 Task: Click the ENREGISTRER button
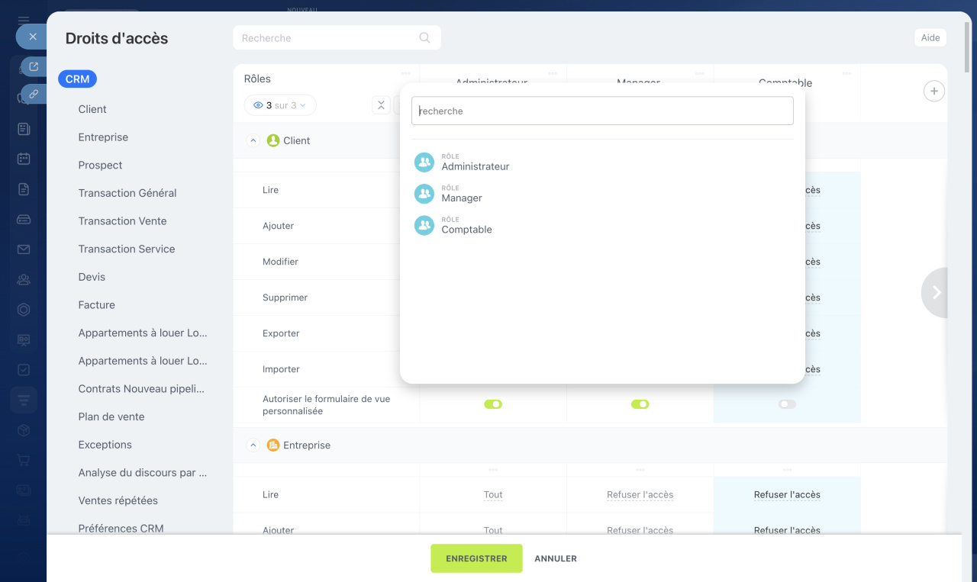pos(476,558)
